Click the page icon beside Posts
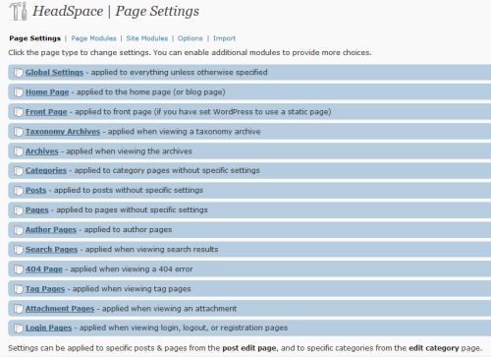 click(19, 191)
